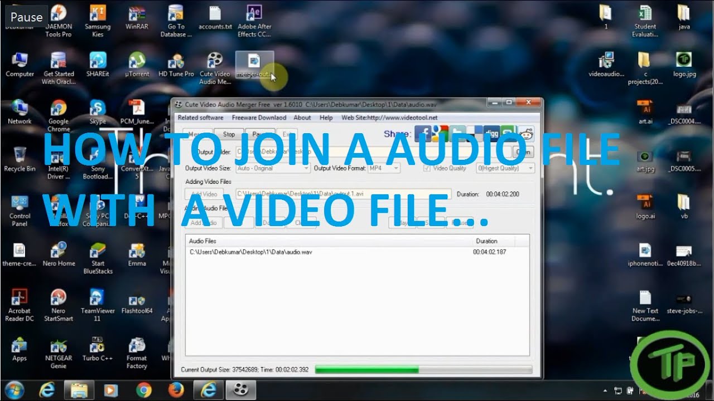Open Windows Explorer from the taskbar
The width and height of the screenshot is (714, 401).
[79, 389]
